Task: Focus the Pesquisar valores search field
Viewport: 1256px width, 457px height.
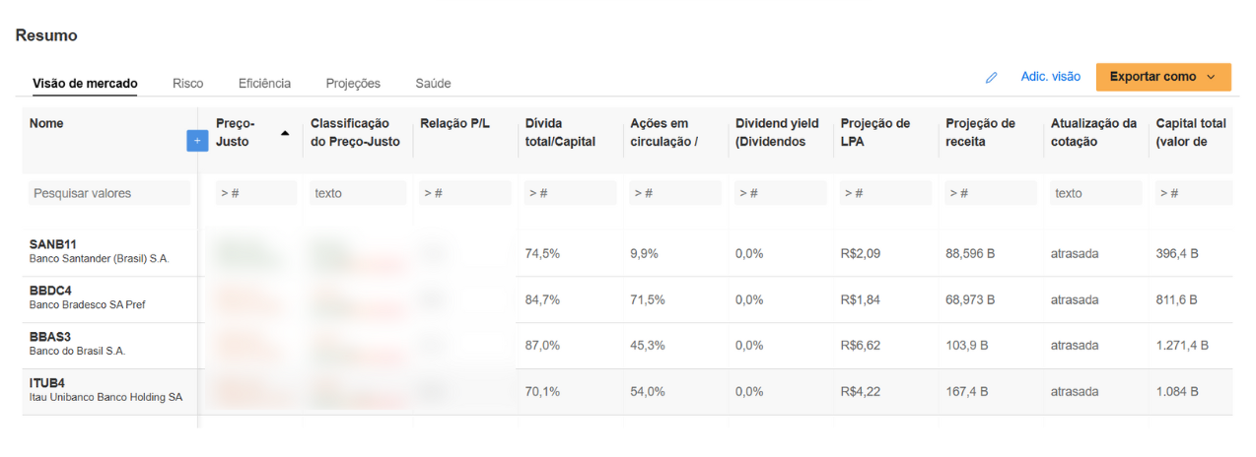Action: (109, 193)
